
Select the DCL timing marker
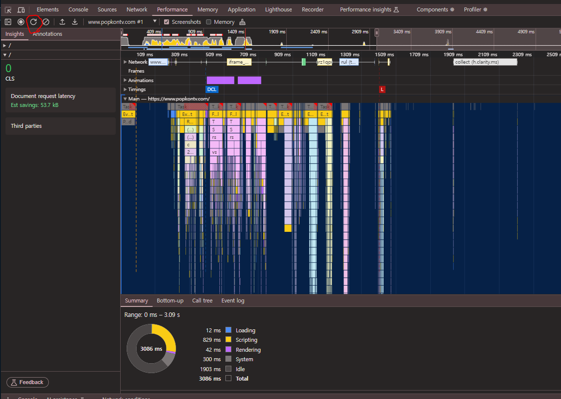tap(212, 89)
